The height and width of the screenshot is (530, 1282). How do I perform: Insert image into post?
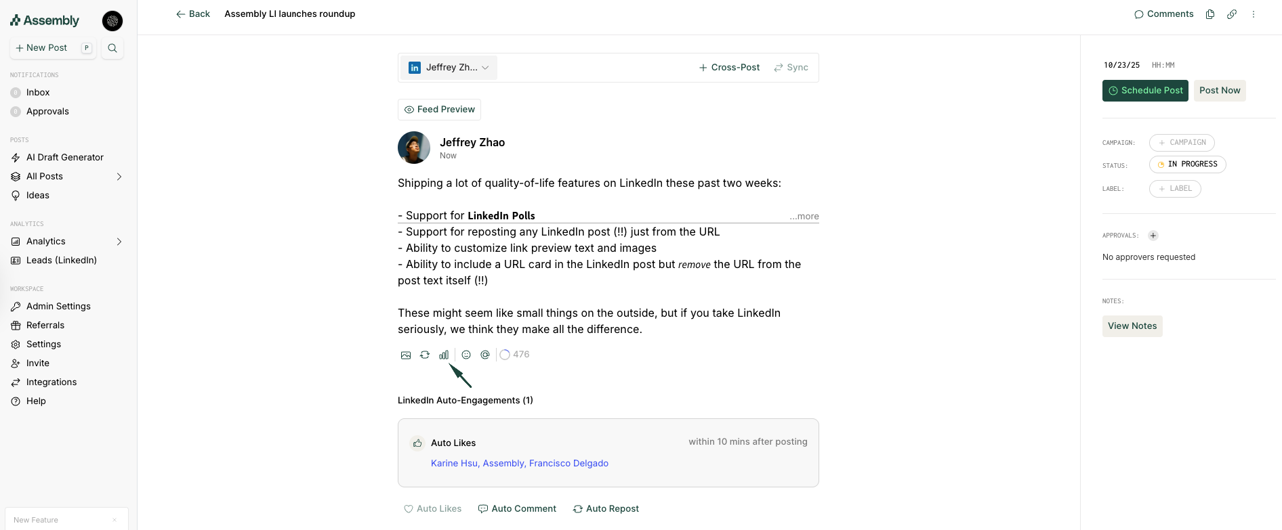[406, 355]
